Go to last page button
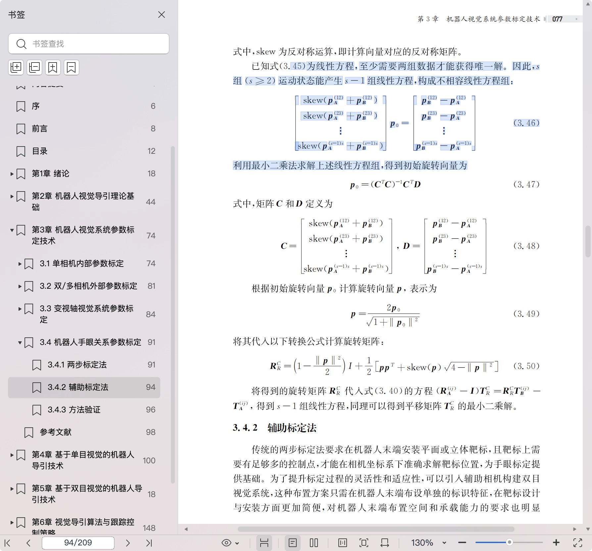 149,543
